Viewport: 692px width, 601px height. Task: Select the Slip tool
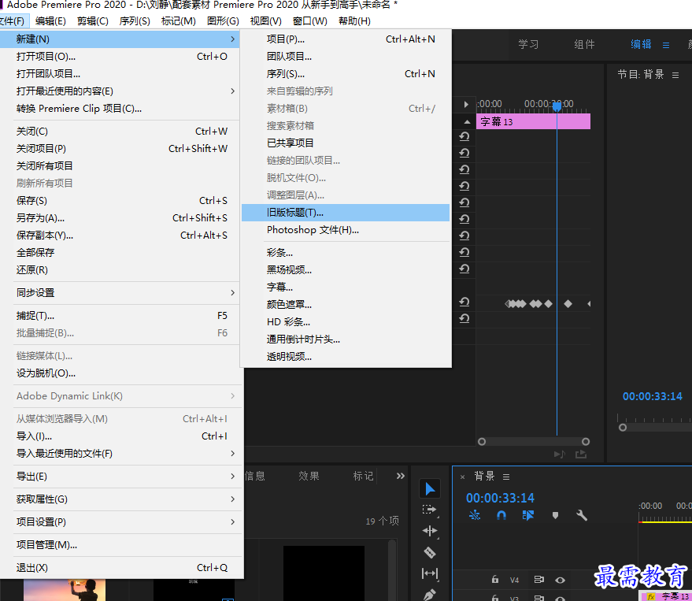click(x=429, y=573)
